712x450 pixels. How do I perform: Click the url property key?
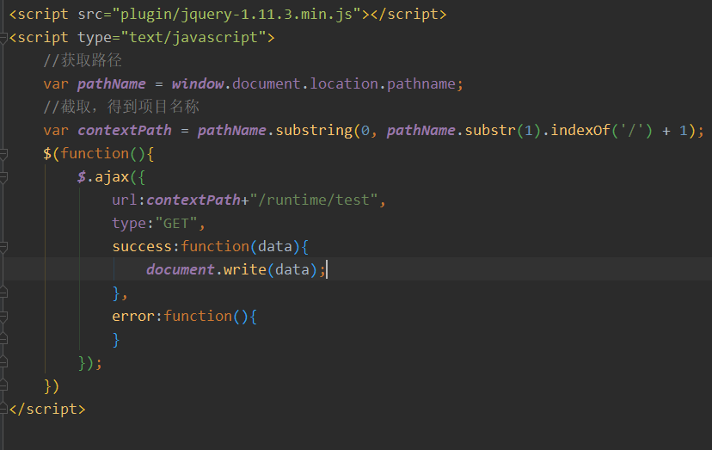(x=125, y=200)
